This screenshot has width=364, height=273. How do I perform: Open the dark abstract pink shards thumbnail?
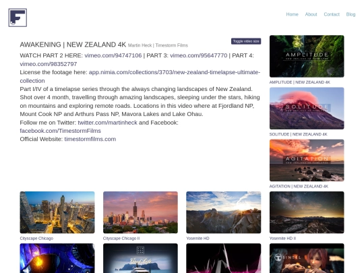(224, 258)
